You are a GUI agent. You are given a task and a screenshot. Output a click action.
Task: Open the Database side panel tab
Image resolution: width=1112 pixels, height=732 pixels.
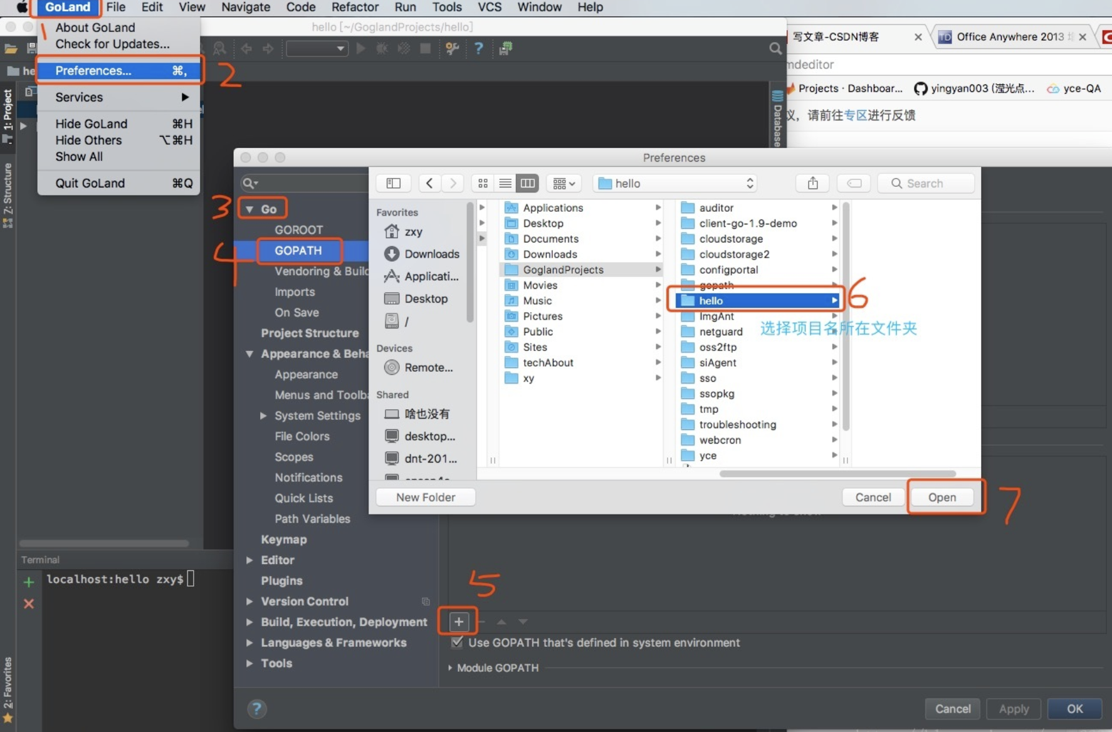777,119
